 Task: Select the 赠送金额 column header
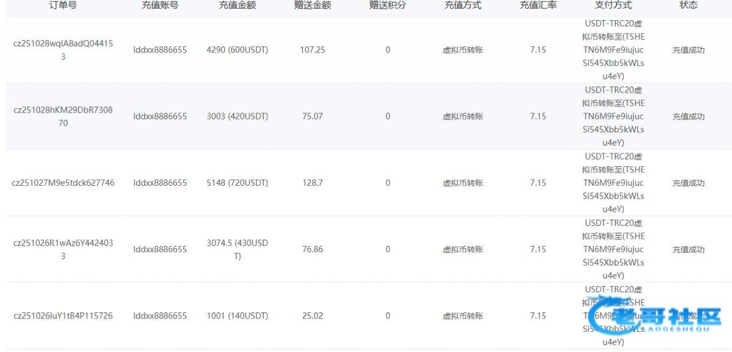(x=312, y=5)
